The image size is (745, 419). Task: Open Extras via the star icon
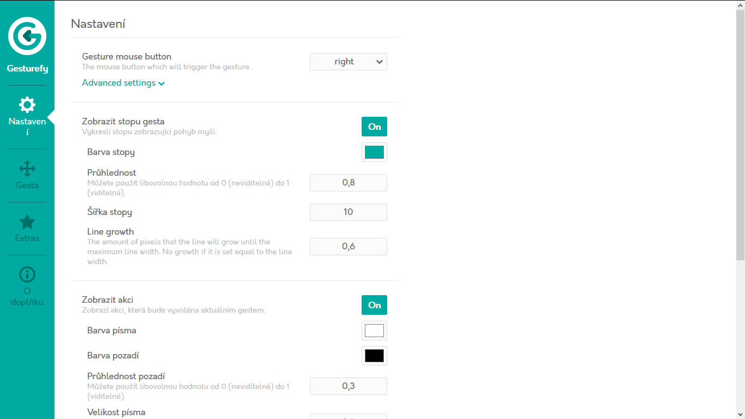tap(27, 222)
